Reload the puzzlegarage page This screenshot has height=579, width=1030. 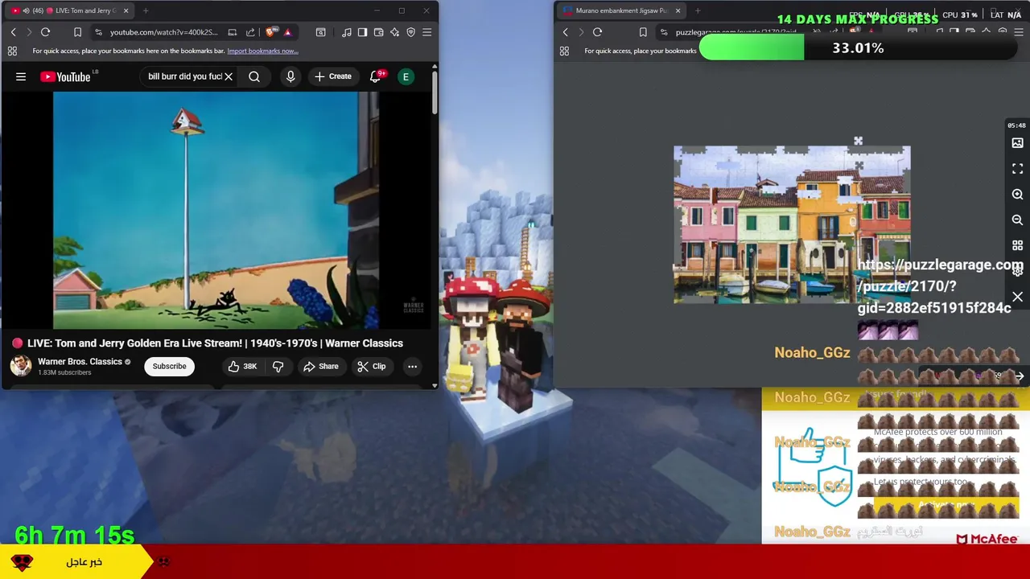click(x=597, y=32)
